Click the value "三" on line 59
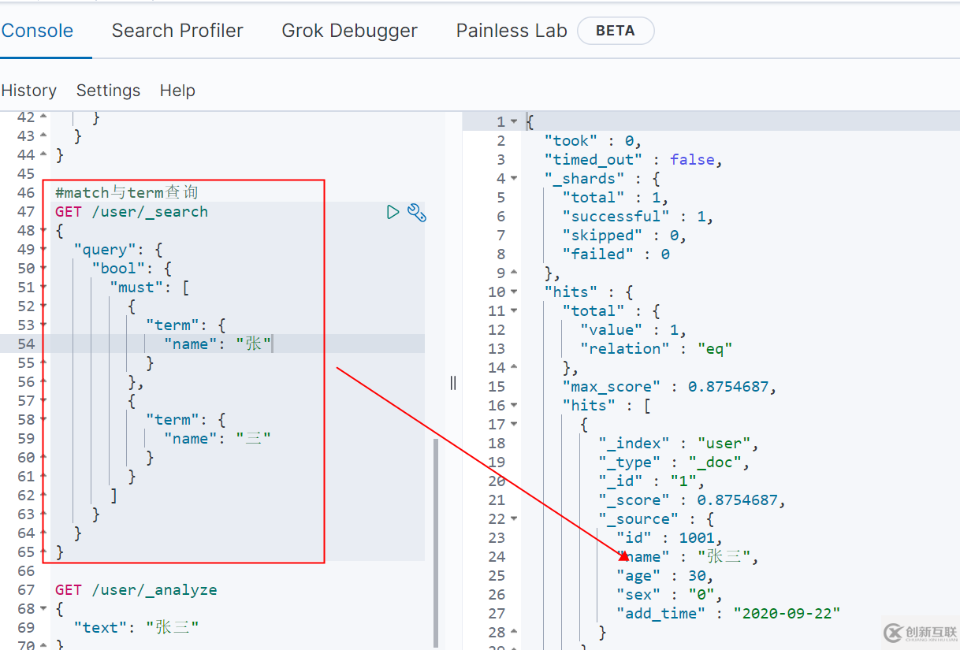Viewport: 960px width, 650px height. click(x=254, y=439)
